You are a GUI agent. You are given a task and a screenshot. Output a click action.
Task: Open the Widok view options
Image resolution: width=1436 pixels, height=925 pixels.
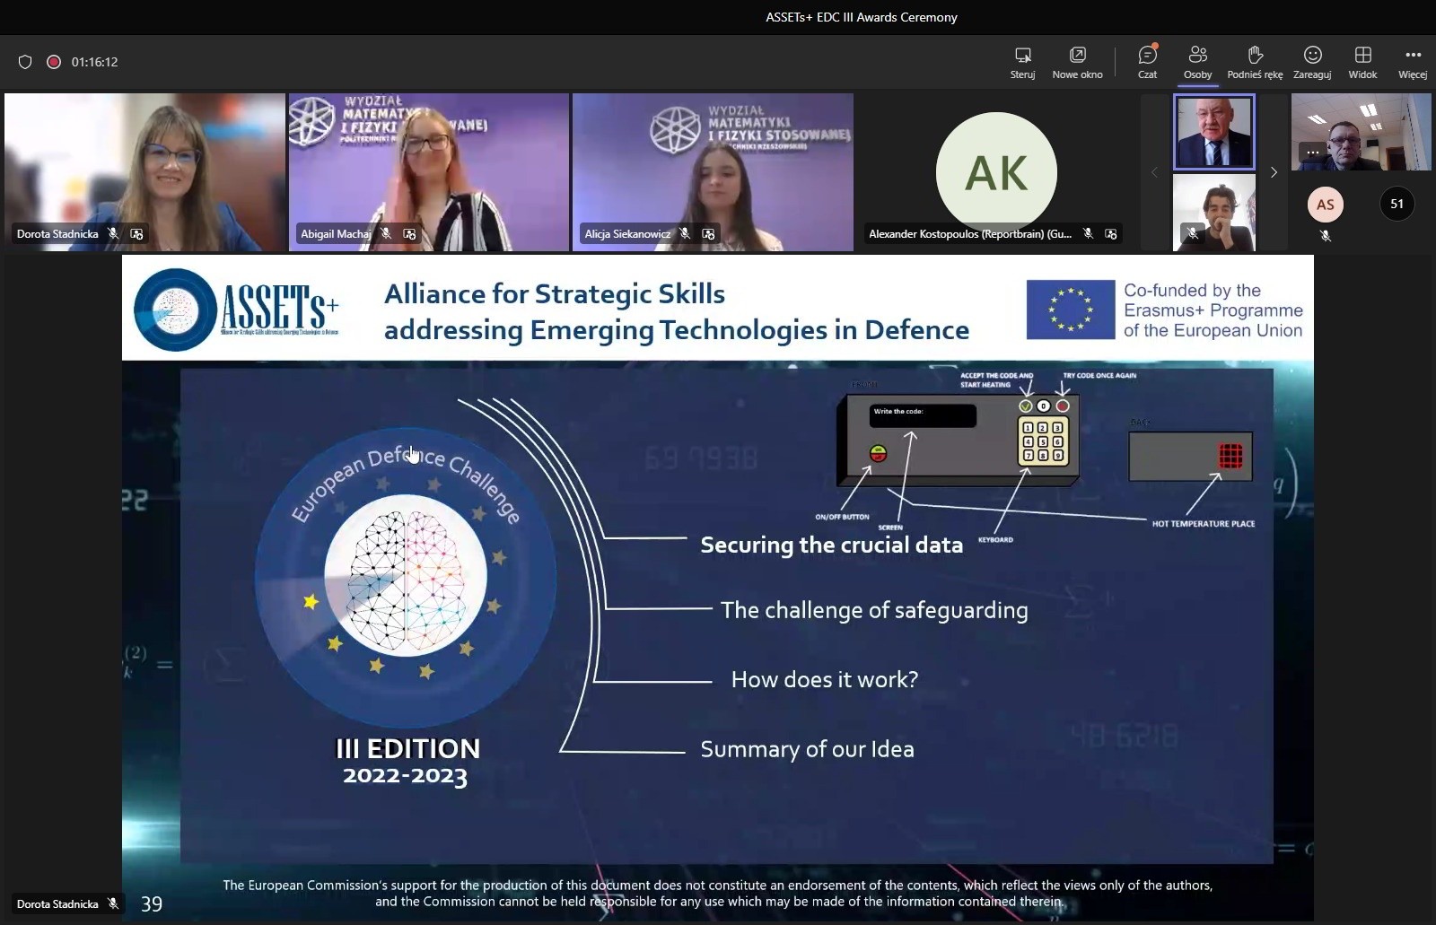point(1362,61)
